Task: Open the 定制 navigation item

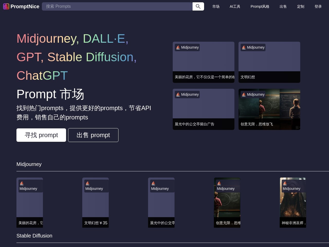Action: pyautogui.click(x=300, y=6)
